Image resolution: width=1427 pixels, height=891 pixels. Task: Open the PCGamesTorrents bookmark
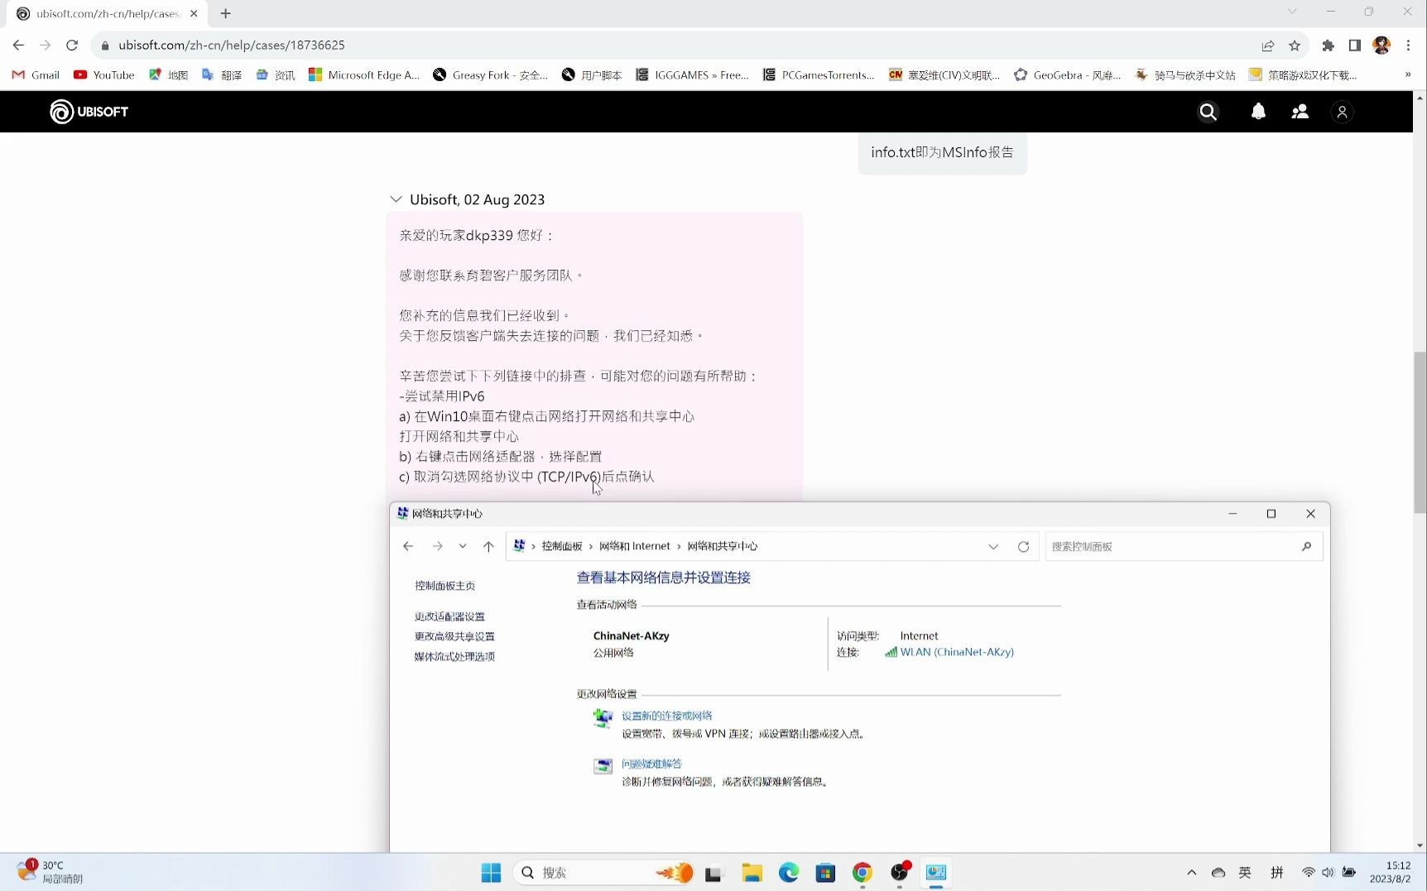pyautogui.click(x=819, y=74)
